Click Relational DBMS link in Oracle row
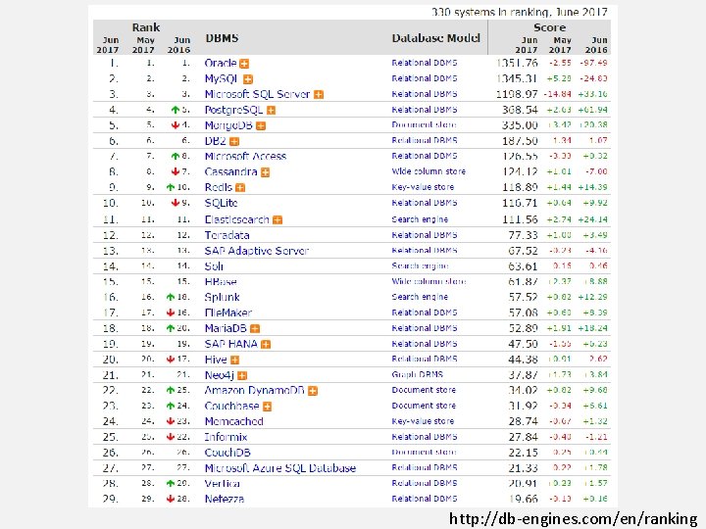Screen dimensions: 706x529 (425, 63)
